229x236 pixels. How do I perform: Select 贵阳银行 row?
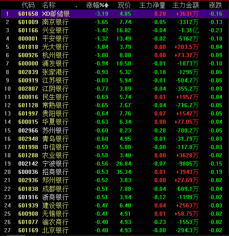(114, 113)
